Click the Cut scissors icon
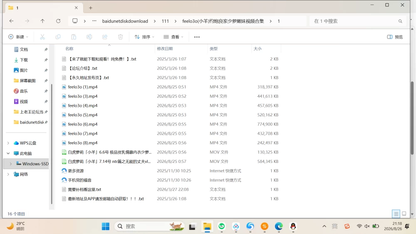This screenshot has width=416, height=234. click(42, 37)
